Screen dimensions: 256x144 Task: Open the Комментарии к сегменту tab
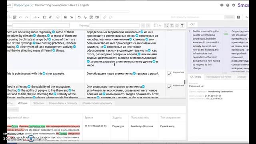point(63,103)
